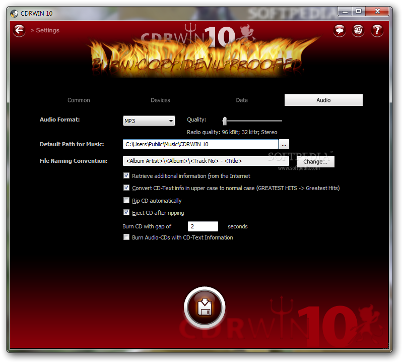Select the Audio tab

(x=323, y=100)
